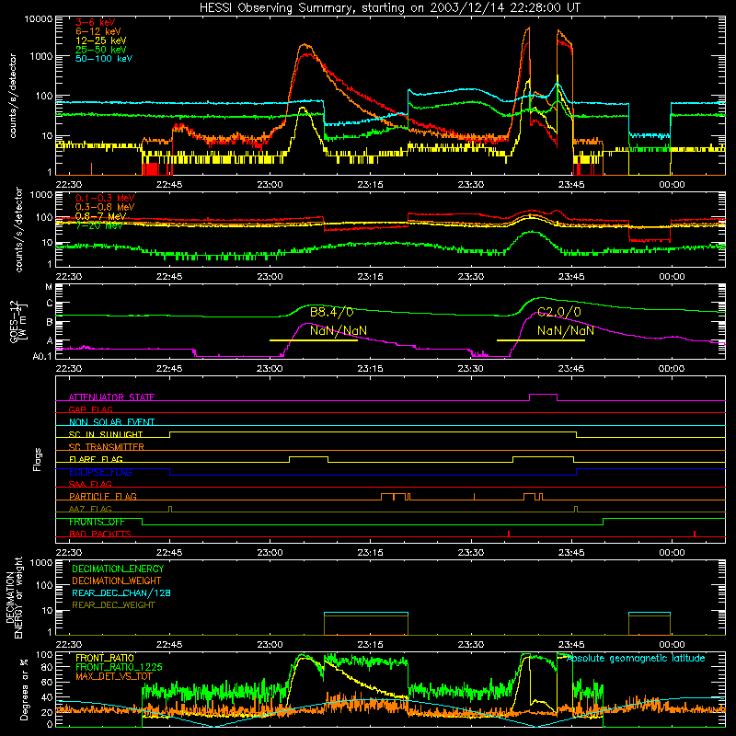Image resolution: width=736 pixels, height=736 pixels.
Task: Click the A0.1 tick label on GOES plot
Action: (42, 357)
